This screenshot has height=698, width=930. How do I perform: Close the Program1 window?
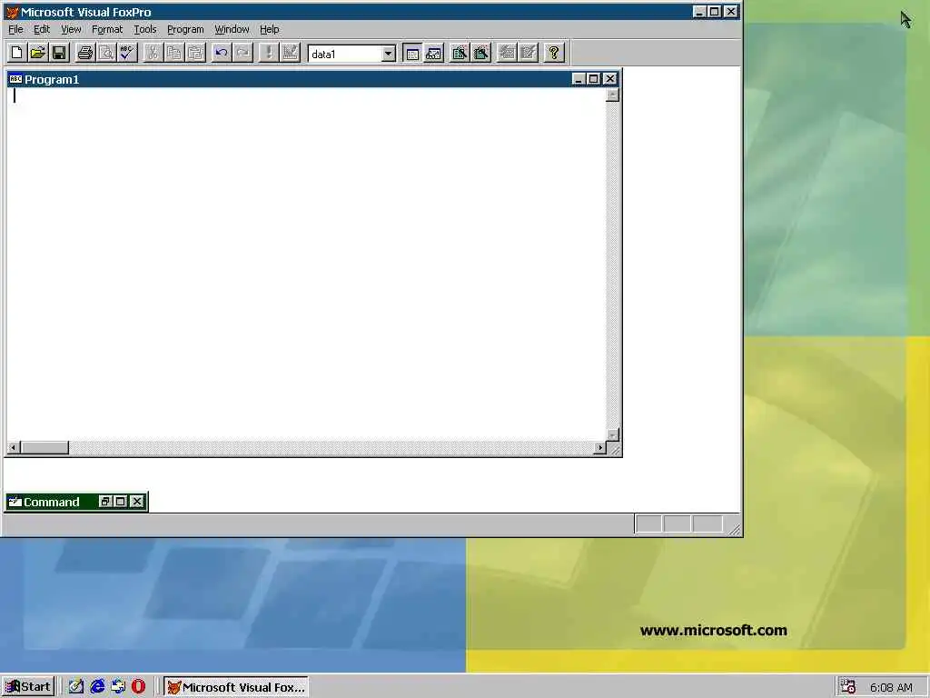[x=609, y=79]
